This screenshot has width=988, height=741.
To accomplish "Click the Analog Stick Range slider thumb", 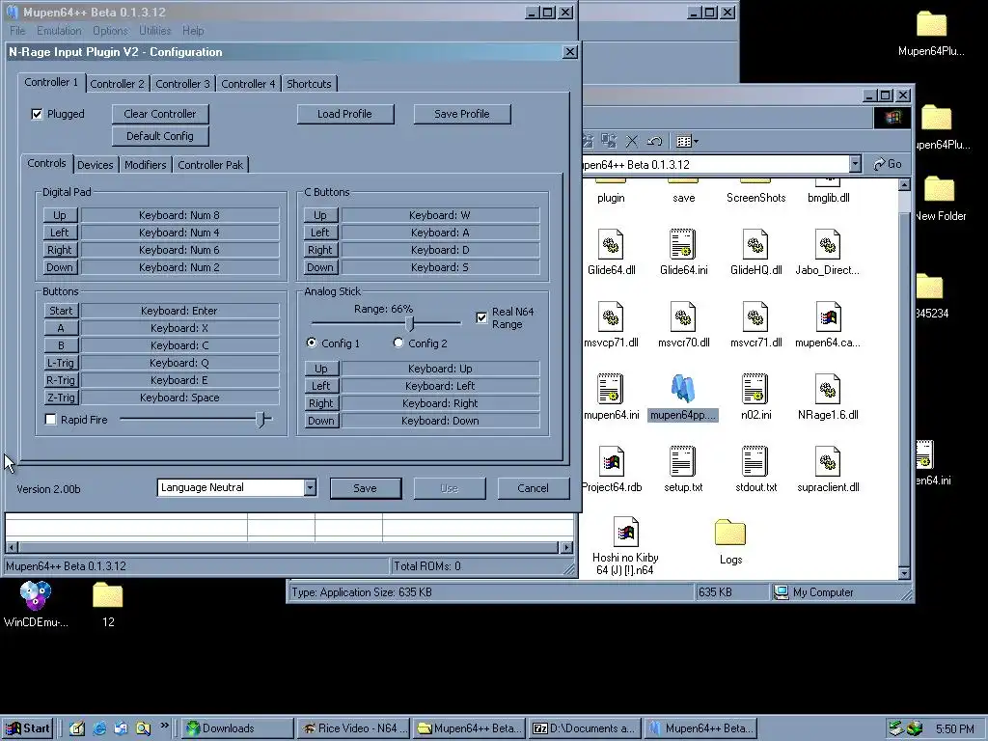I will [409, 324].
